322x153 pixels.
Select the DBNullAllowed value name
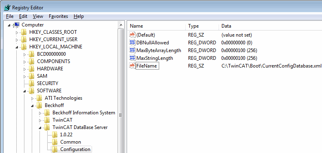(x=153, y=43)
